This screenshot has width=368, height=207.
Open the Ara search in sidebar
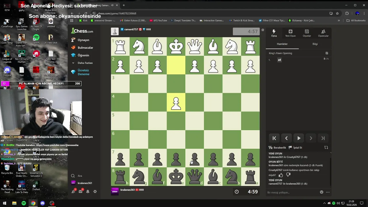(x=76, y=176)
